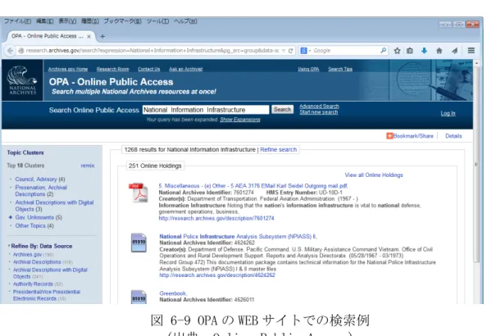Reload the page with refresh icon
The width and height of the screenshot is (487, 336).
pos(291,51)
